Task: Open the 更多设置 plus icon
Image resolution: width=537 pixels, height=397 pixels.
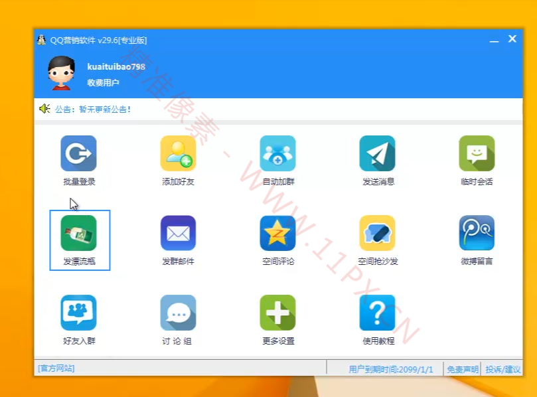Action: point(277,313)
